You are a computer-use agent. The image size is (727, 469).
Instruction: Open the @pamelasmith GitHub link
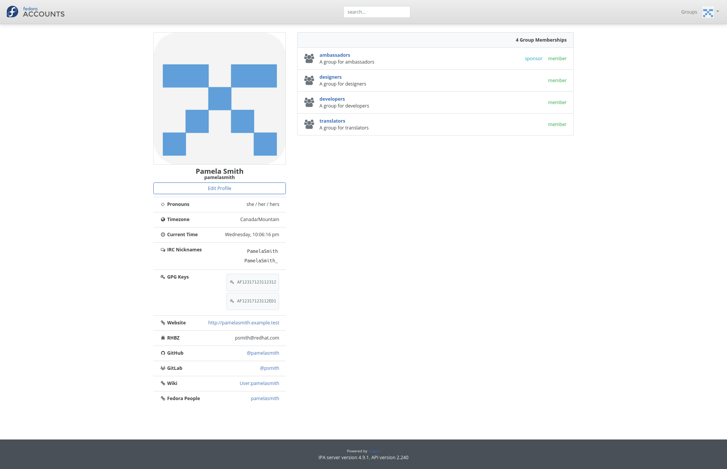263,353
